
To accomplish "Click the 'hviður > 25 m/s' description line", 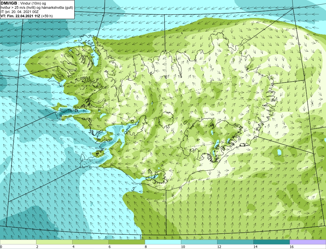I will (x=37, y=8).
